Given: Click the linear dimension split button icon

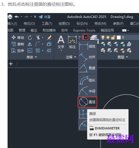Looking at the screenshot, I should point(81,37).
